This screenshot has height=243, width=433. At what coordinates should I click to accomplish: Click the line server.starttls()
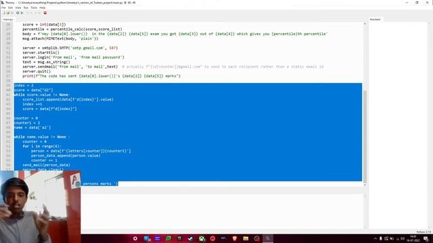41,53
